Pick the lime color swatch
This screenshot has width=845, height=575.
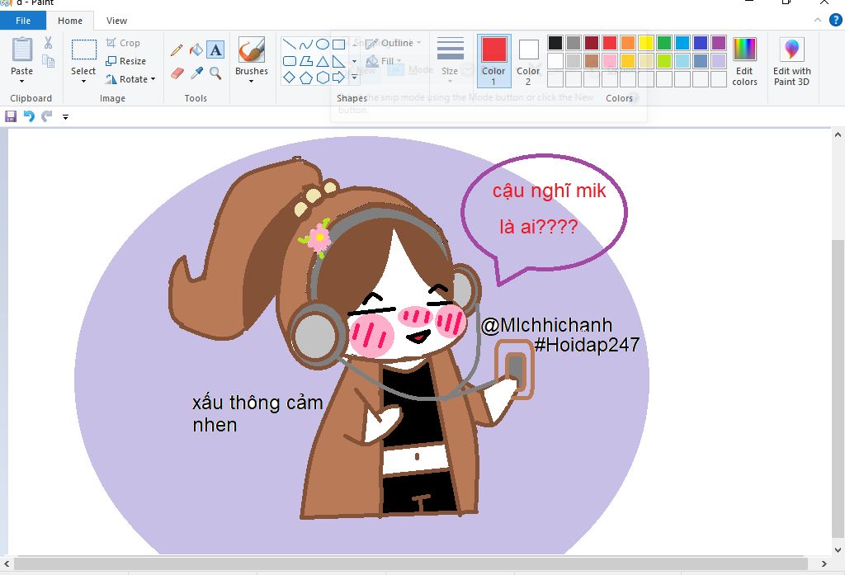(664, 61)
